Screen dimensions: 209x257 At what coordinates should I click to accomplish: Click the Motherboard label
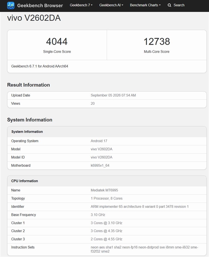[21, 166]
